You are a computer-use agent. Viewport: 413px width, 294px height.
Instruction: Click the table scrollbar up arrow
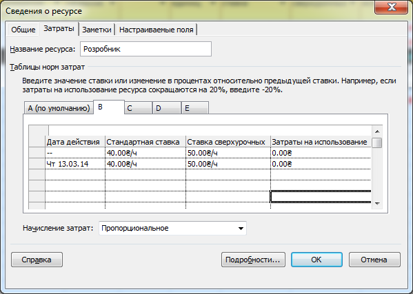click(x=377, y=132)
